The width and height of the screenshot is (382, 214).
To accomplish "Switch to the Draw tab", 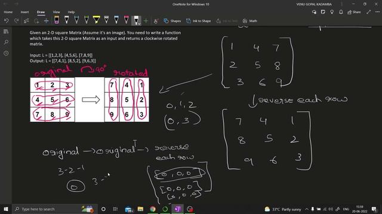I will click(x=41, y=12).
